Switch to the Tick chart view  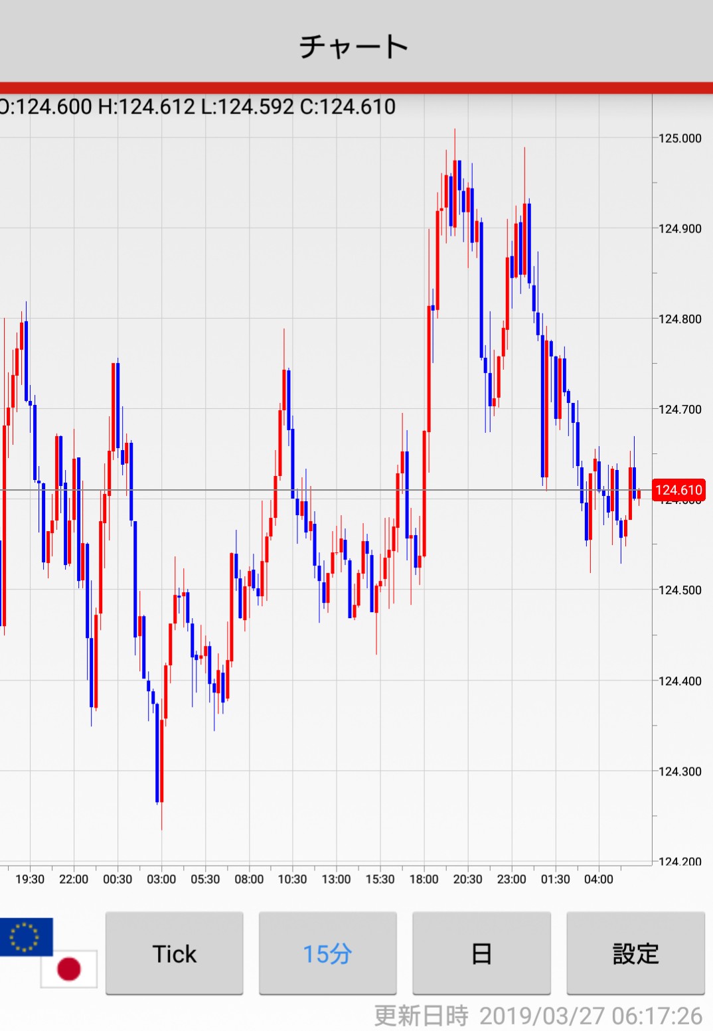175,953
